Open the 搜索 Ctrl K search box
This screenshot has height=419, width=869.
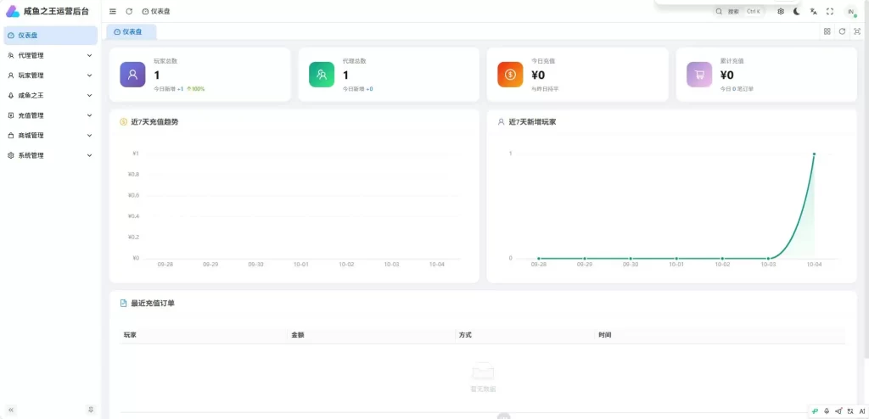point(739,11)
